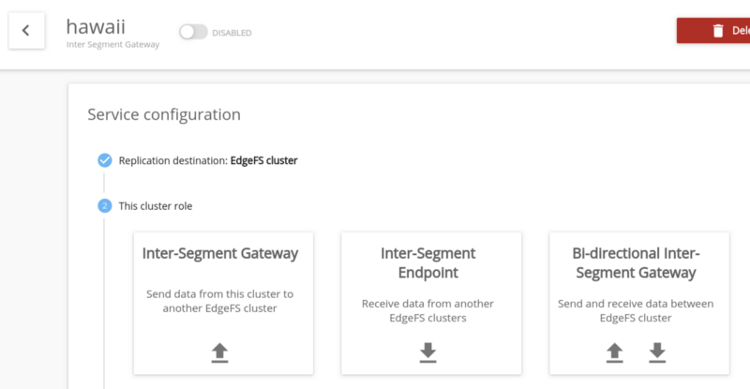Choose the Inter-Segment Endpoint card title

[x=427, y=263]
